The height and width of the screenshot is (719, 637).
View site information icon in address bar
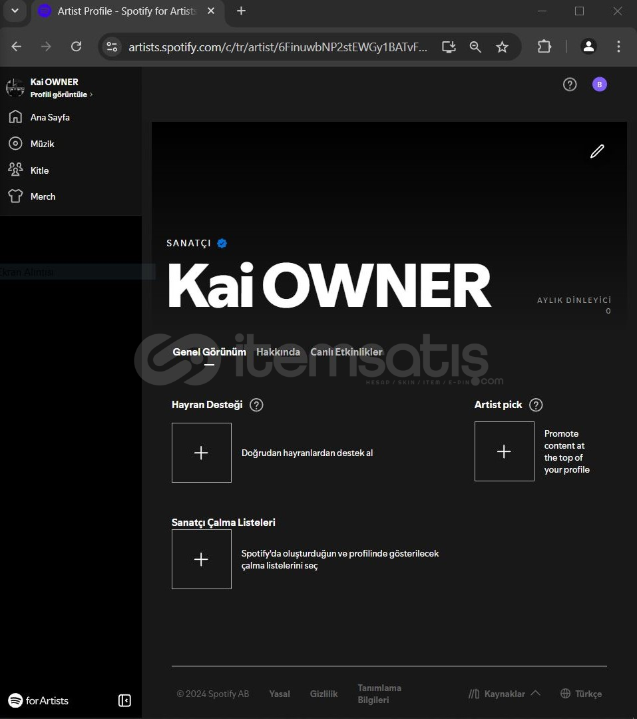click(x=112, y=47)
